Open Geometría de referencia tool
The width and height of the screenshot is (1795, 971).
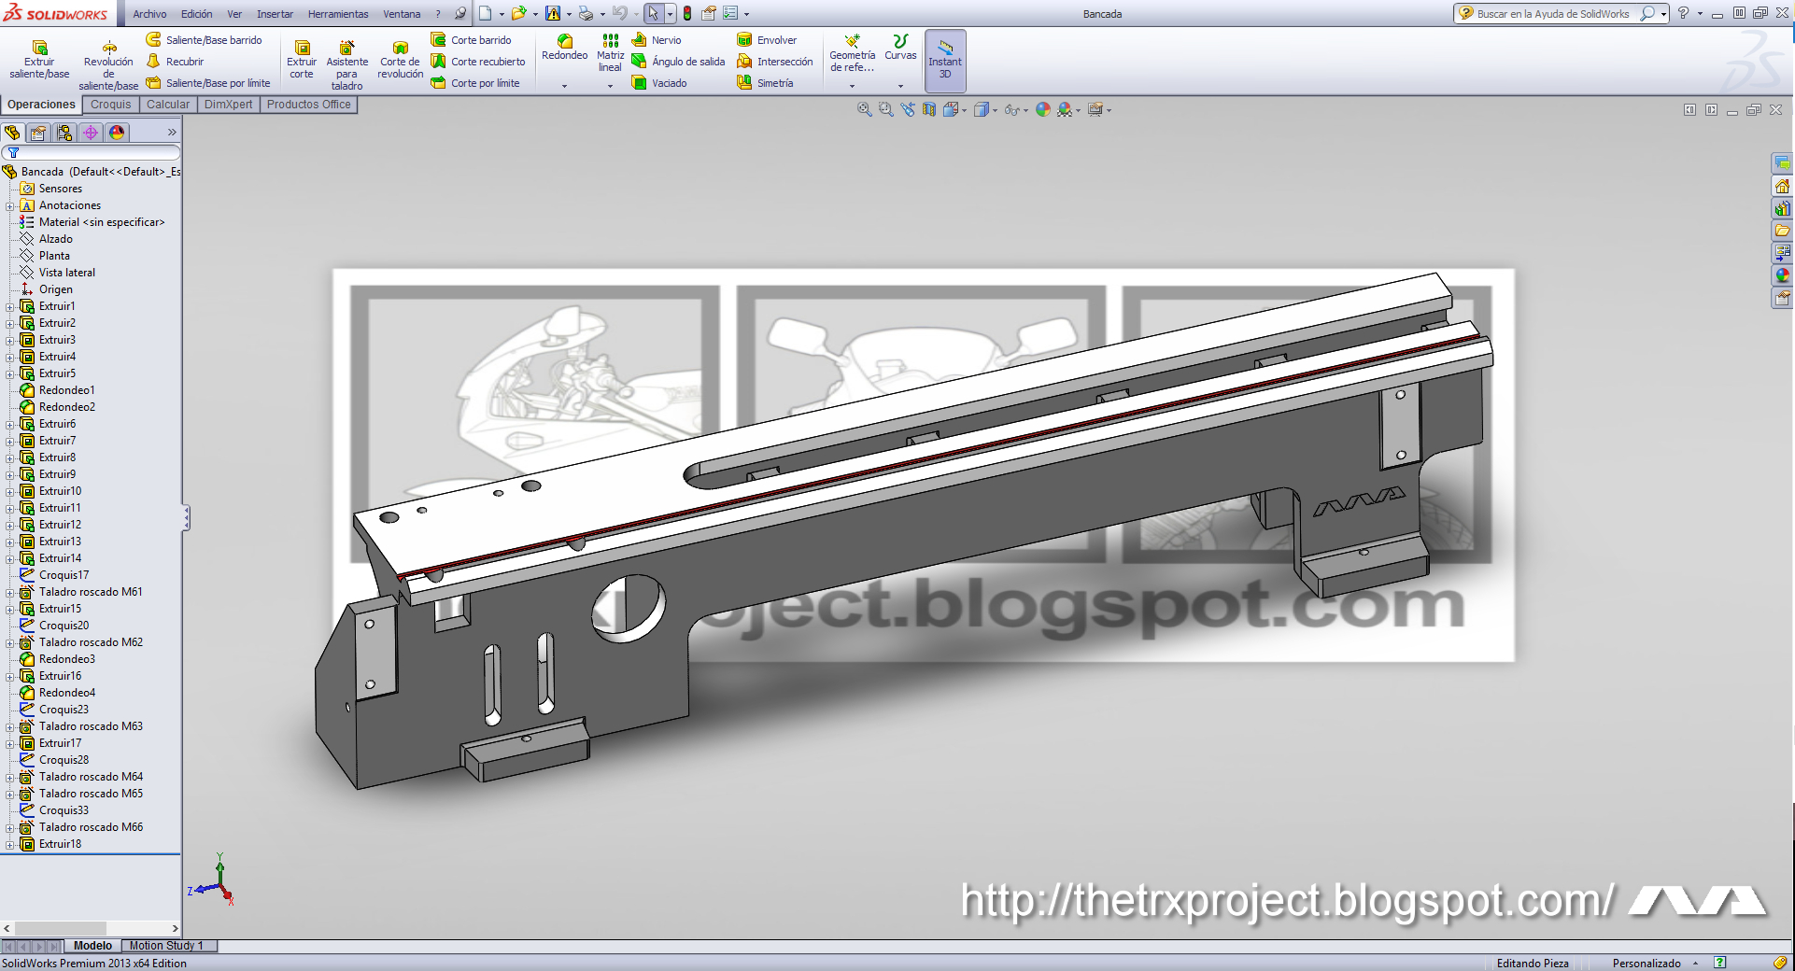pyautogui.click(x=852, y=53)
